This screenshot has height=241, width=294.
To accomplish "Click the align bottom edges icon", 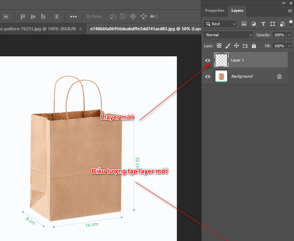I will 43,17.
